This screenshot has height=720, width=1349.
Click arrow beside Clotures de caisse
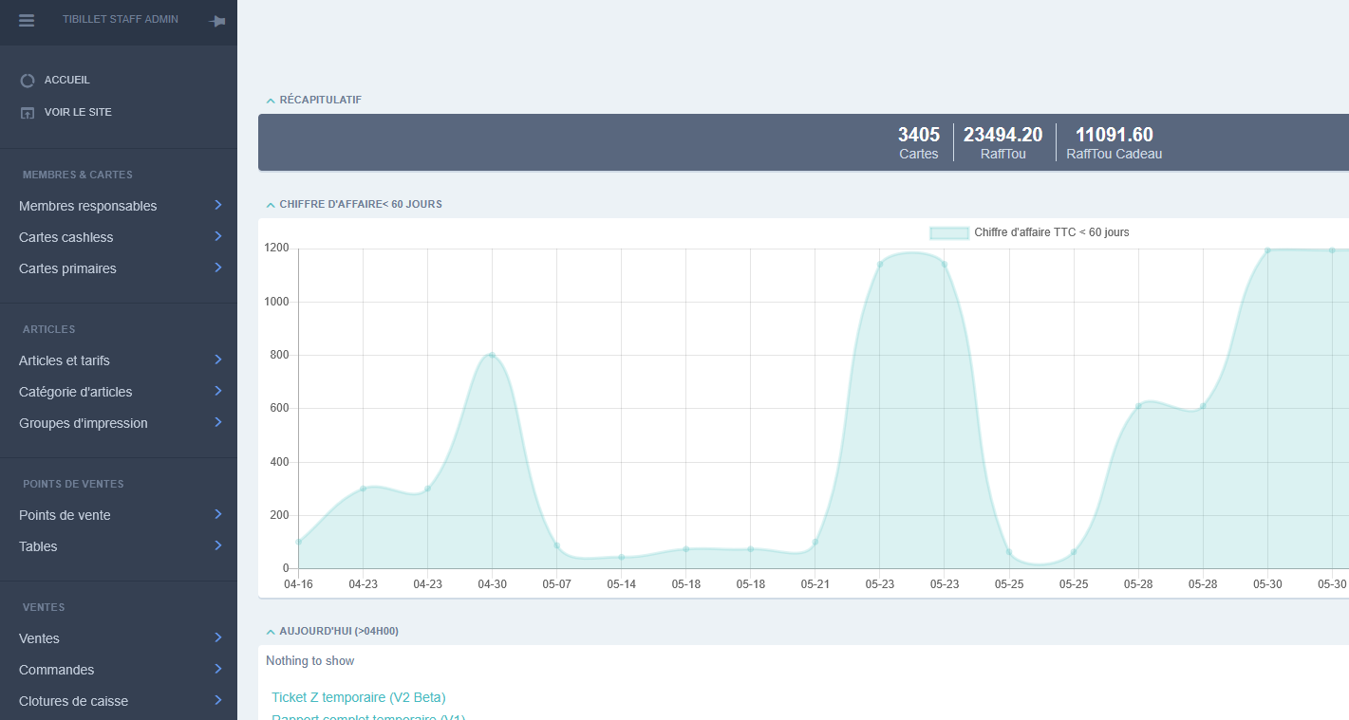(x=217, y=700)
